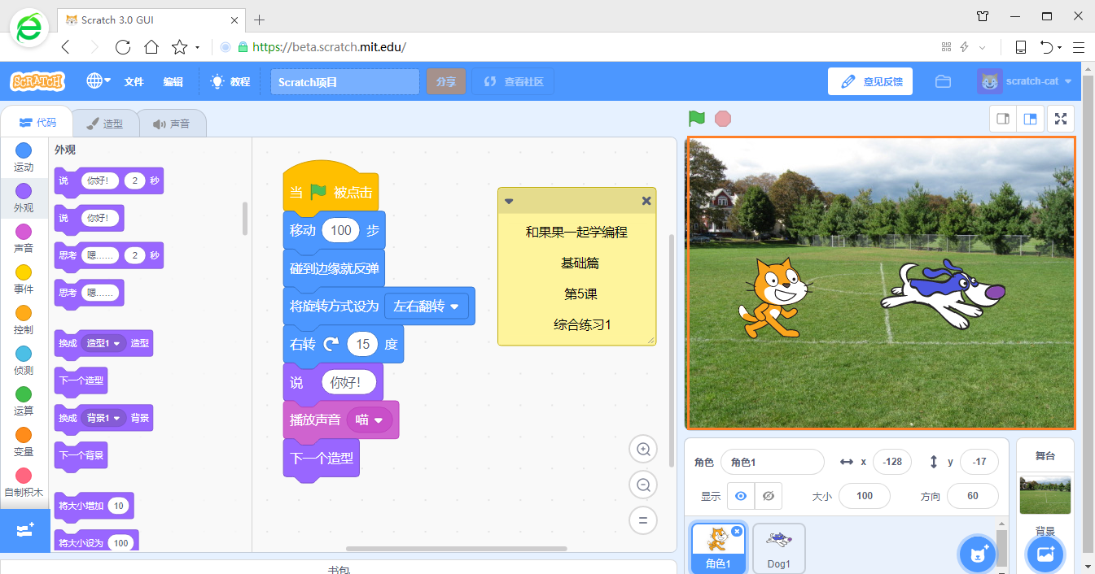Hide the sprite with crossed eye icon
Screen dimensions: 1095x574
click(769, 496)
